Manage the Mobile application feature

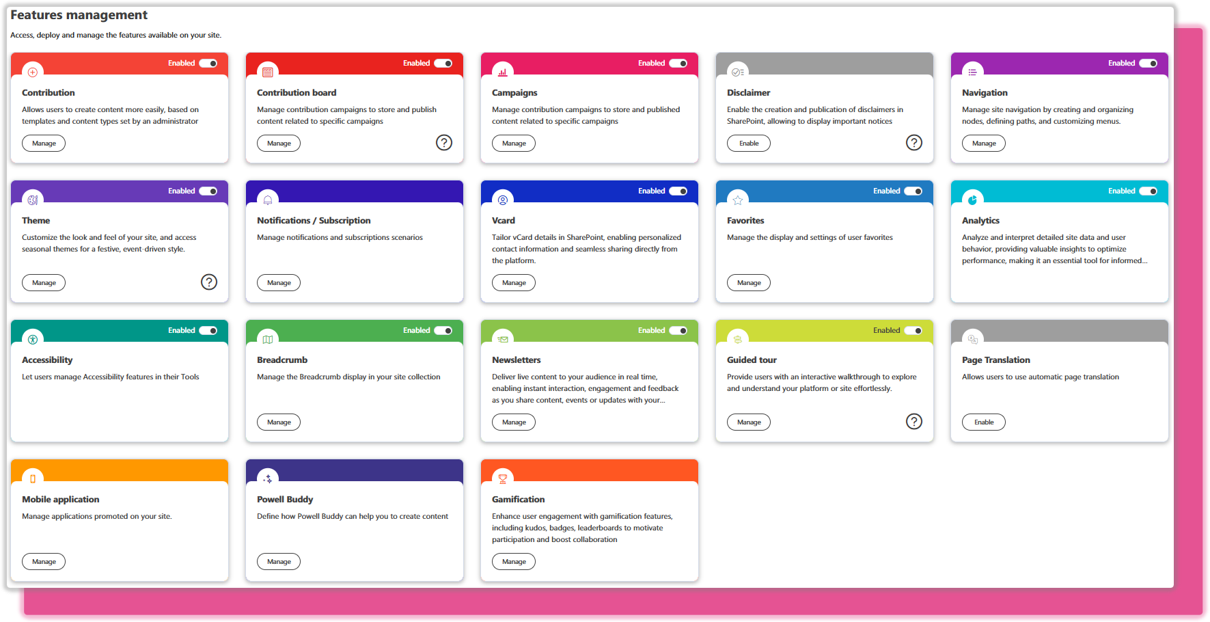pos(44,561)
